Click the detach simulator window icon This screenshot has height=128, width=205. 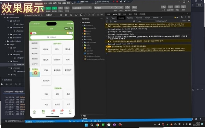76,15
